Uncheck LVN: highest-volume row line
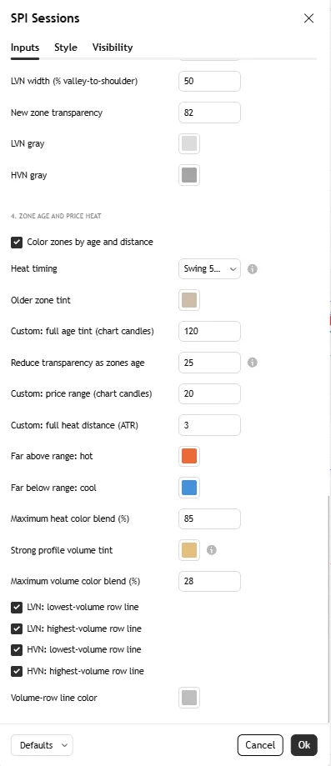The image size is (331, 766). click(x=17, y=628)
